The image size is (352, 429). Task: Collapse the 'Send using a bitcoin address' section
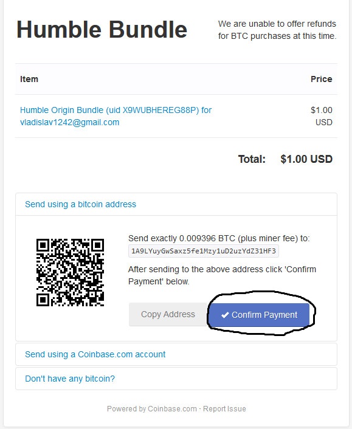point(80,204)
